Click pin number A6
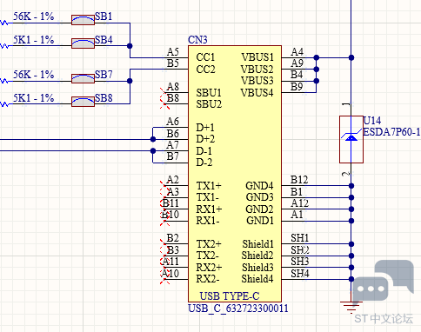The image size is (421, 332). pos(173,122)
